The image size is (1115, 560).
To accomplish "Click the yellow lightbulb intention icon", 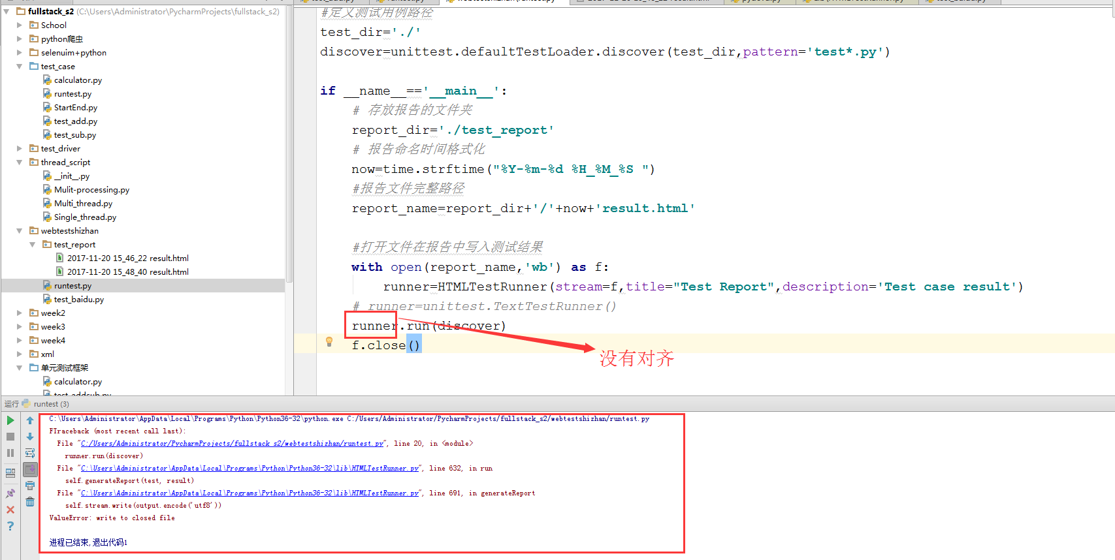I will pos(329,341).
